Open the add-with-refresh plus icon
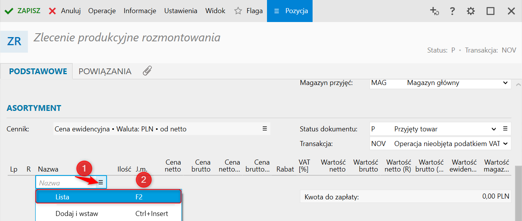The height and width of the screenshot is (221, 522). coord(434,11)
